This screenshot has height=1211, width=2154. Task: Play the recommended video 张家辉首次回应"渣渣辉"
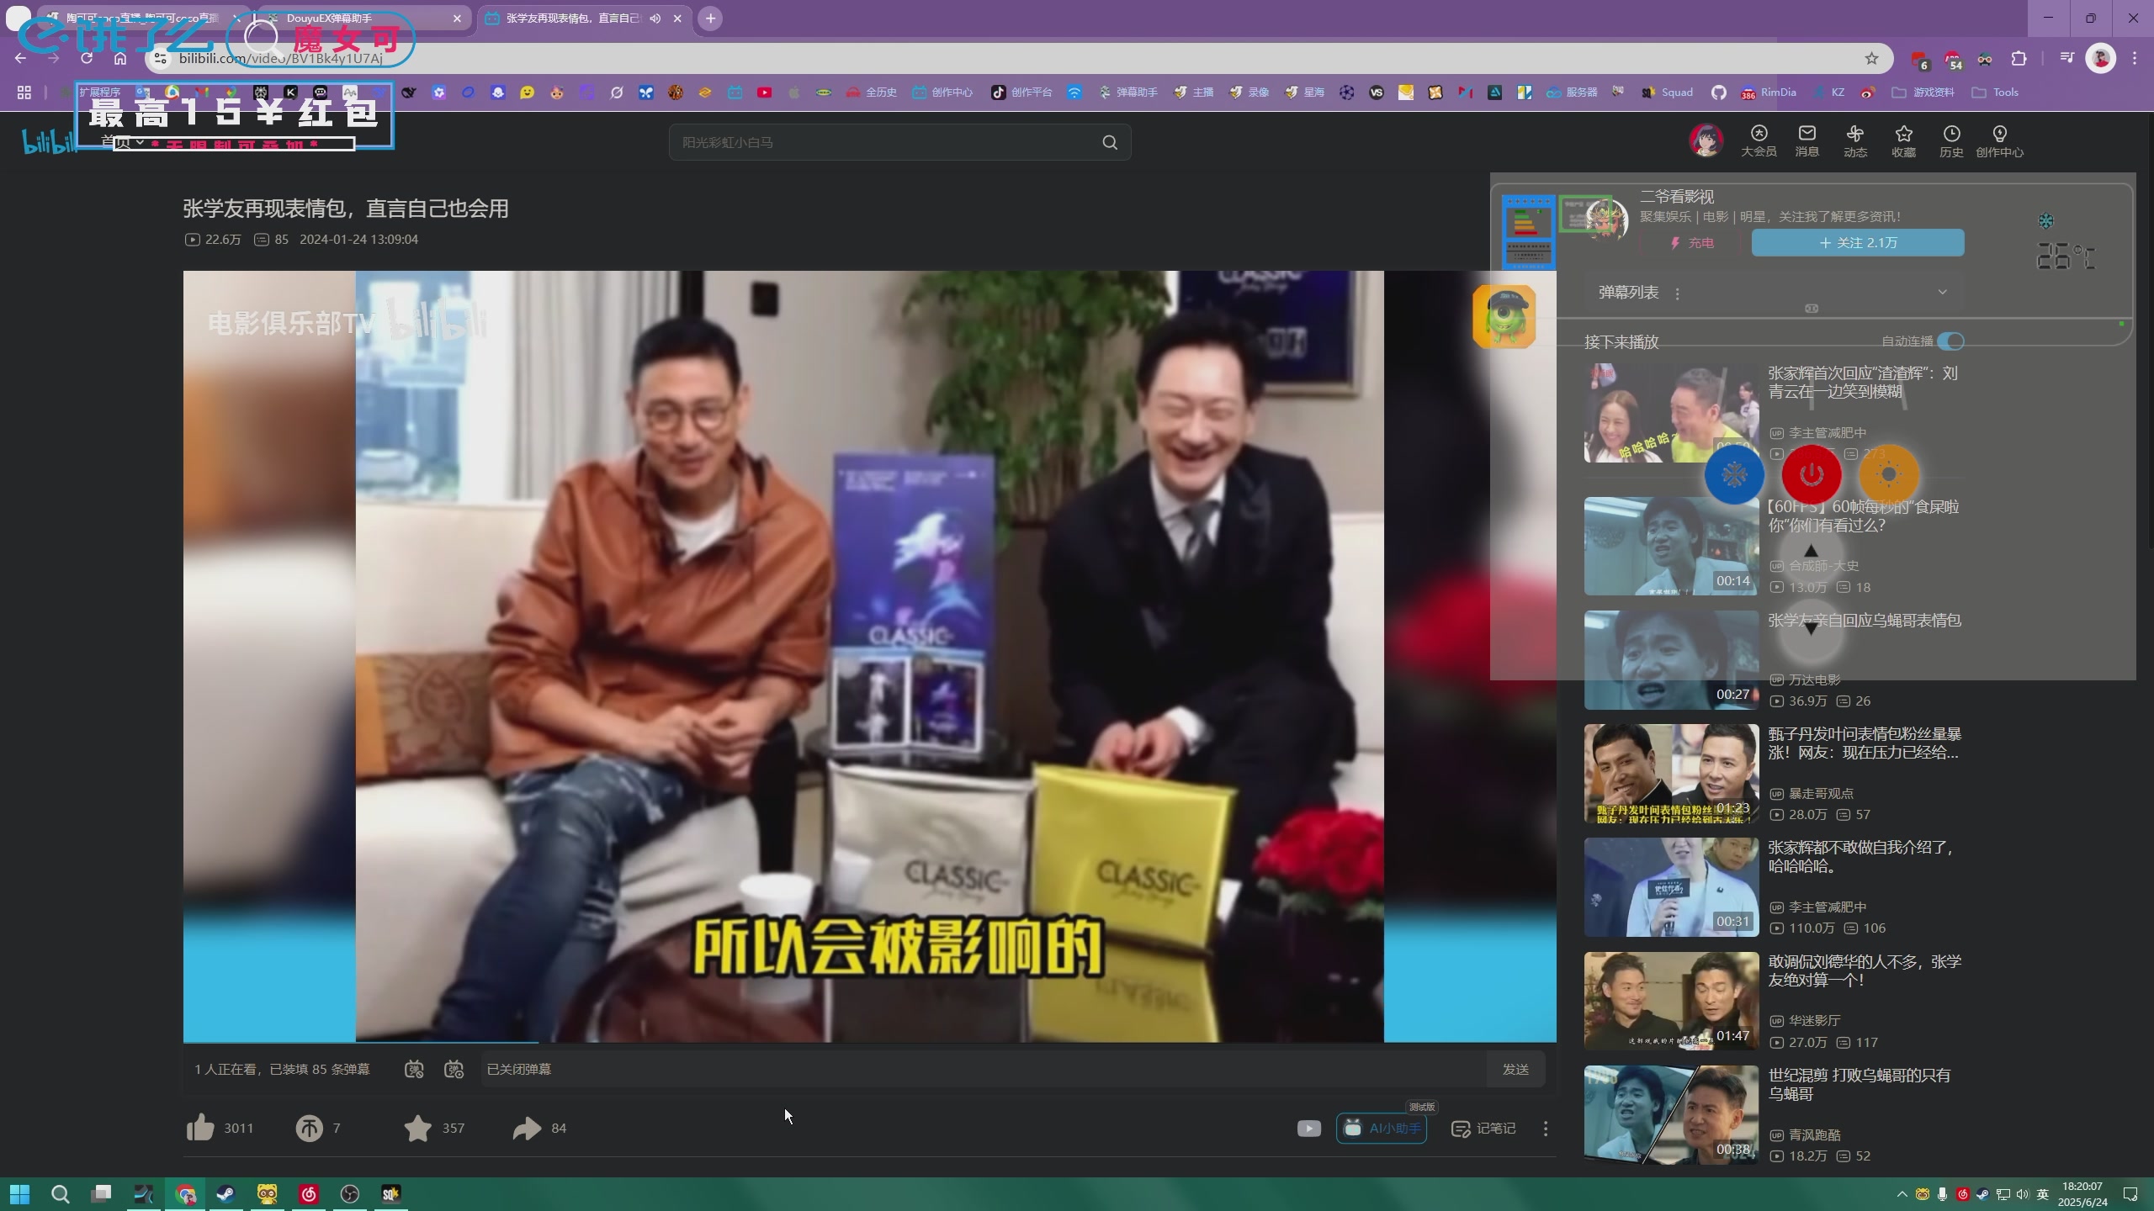tap(1671, 413)
